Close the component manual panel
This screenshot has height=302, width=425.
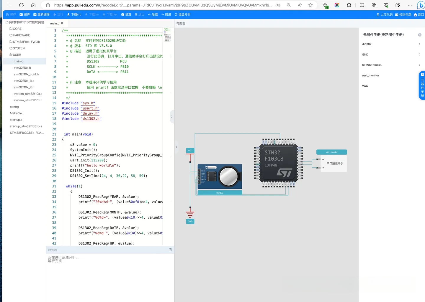[x=420, y=35]
